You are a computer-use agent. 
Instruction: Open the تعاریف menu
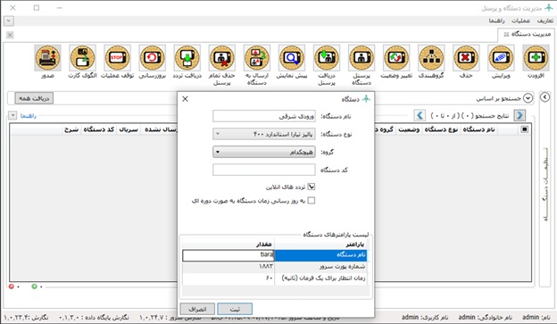pos(545,21)
